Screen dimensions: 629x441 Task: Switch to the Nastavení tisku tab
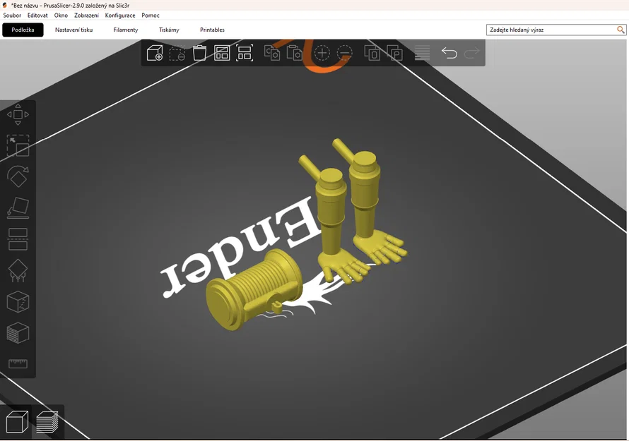(x=74, y=30)
